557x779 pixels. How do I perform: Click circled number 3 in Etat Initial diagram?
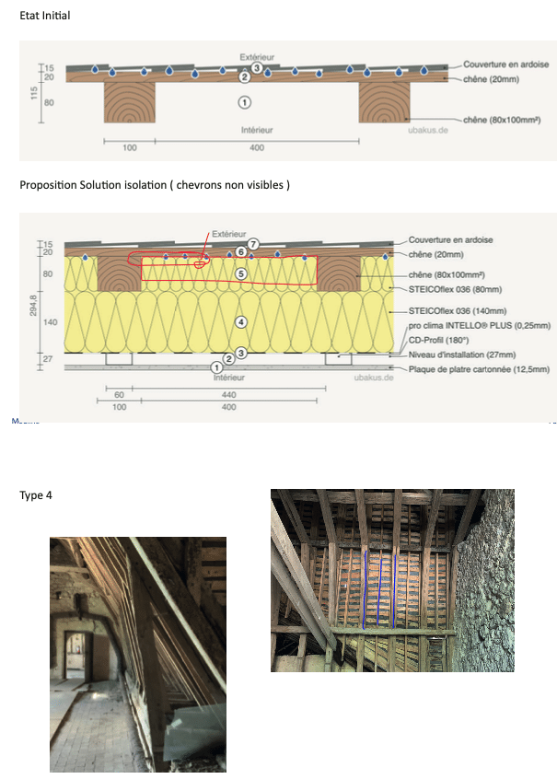[x=257, y=67]
